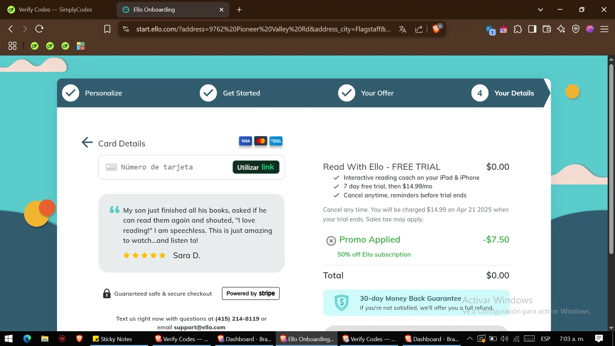Click the American Express logo

click(x=276, y=141)
